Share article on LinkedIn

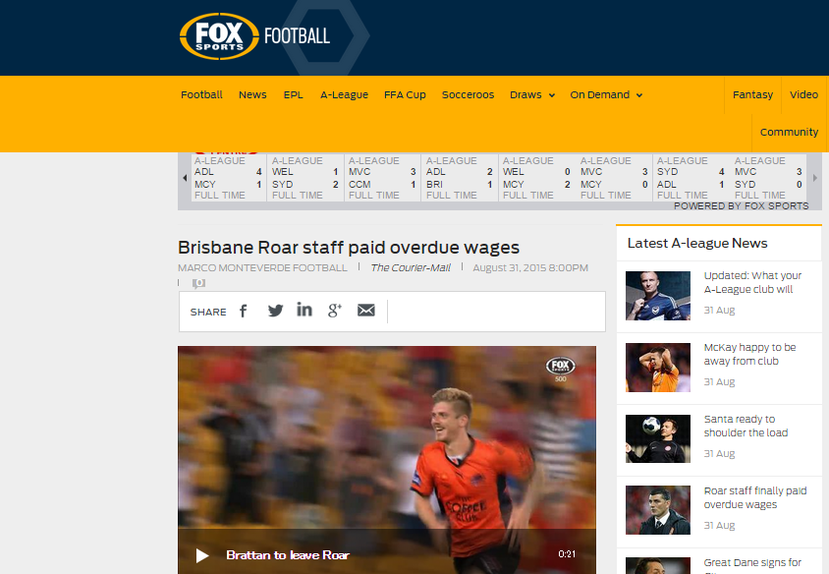pos(304,310)
